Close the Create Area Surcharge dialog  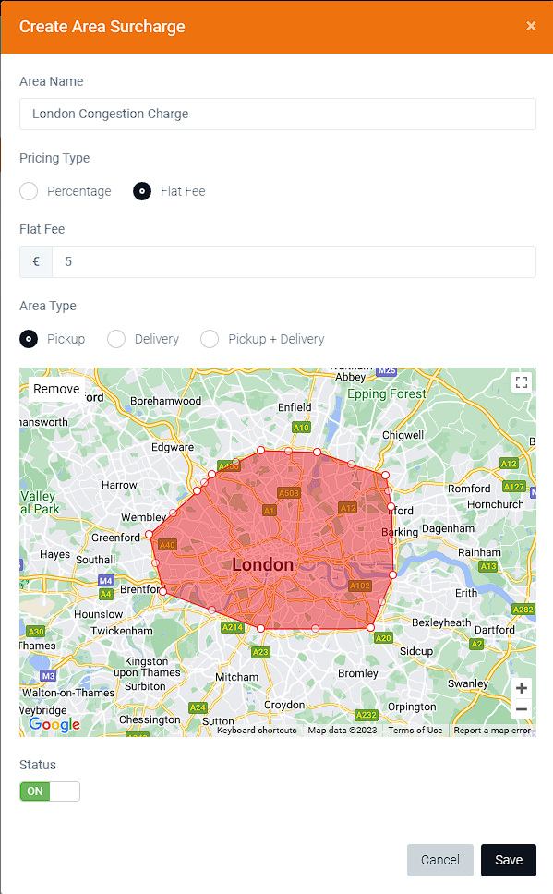pos(531,26)
